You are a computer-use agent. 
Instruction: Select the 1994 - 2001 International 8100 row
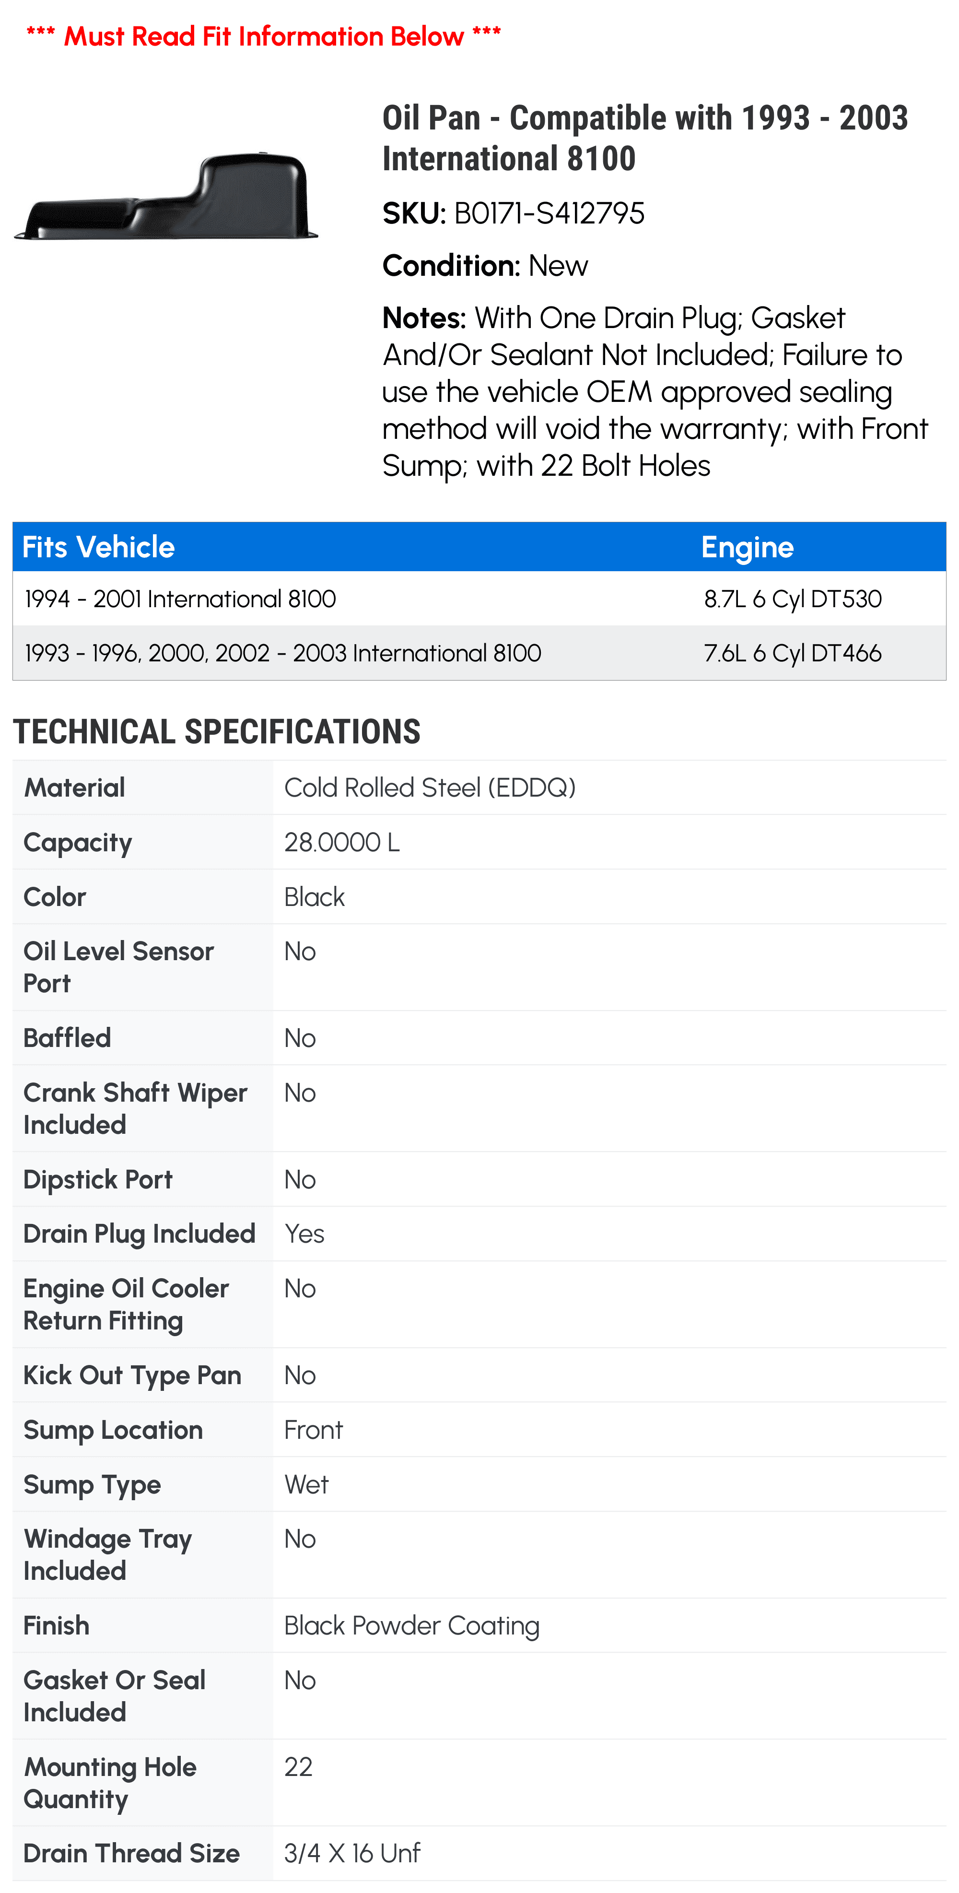[x=479, y=598]
